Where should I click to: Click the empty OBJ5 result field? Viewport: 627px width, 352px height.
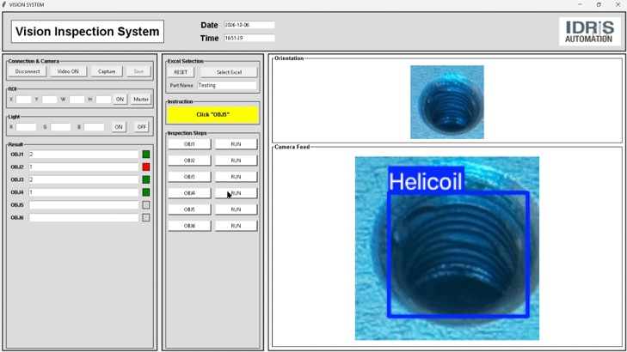[x=83, y=205]
